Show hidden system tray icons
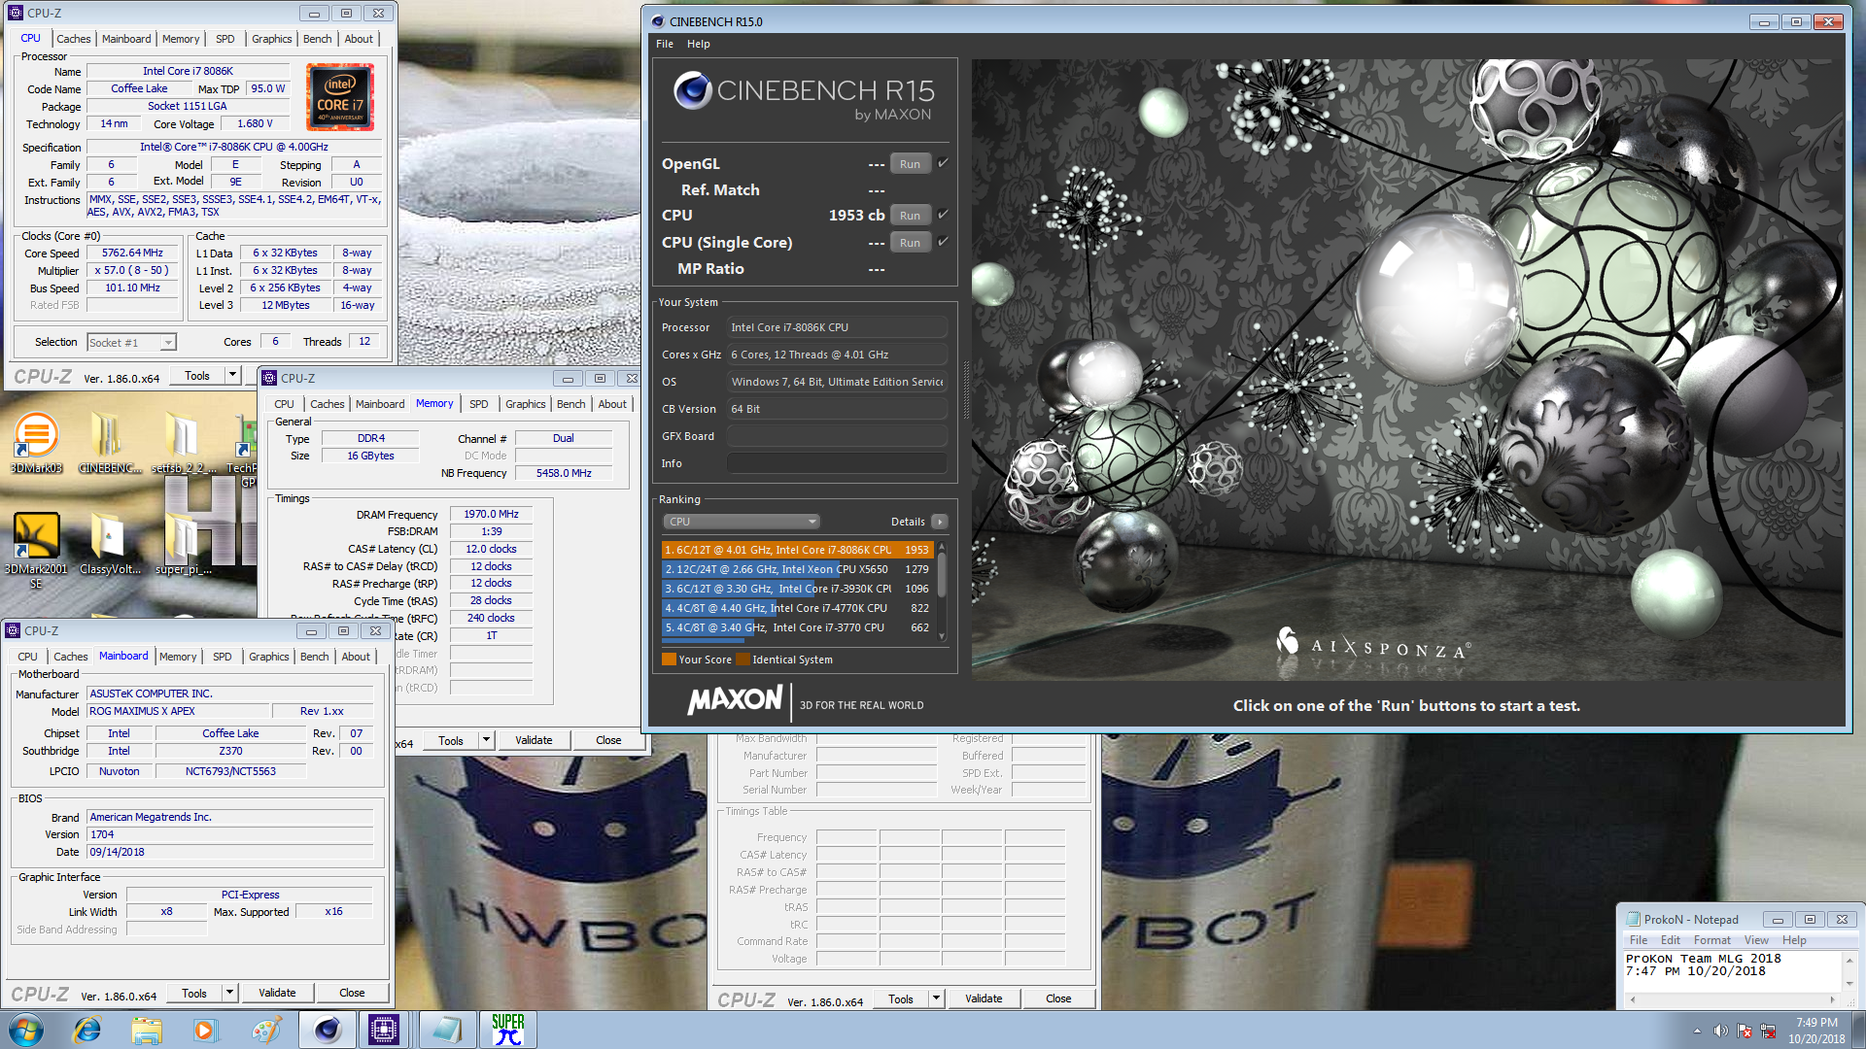Screen dimensions: 1866x1049 (1697, 1031)
